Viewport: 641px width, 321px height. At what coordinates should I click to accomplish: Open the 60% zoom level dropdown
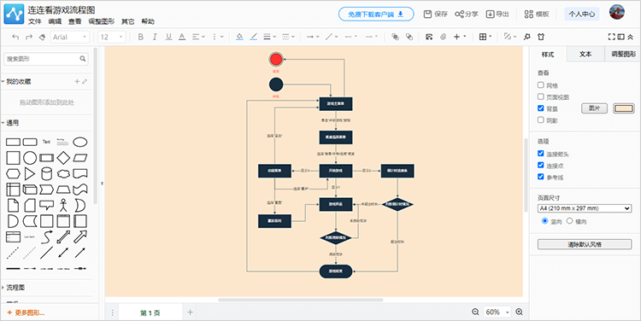497,312
